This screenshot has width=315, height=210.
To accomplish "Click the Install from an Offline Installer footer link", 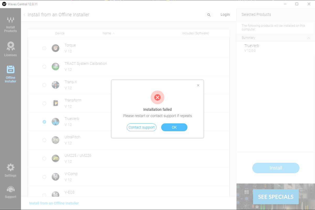I will (54, 203).
